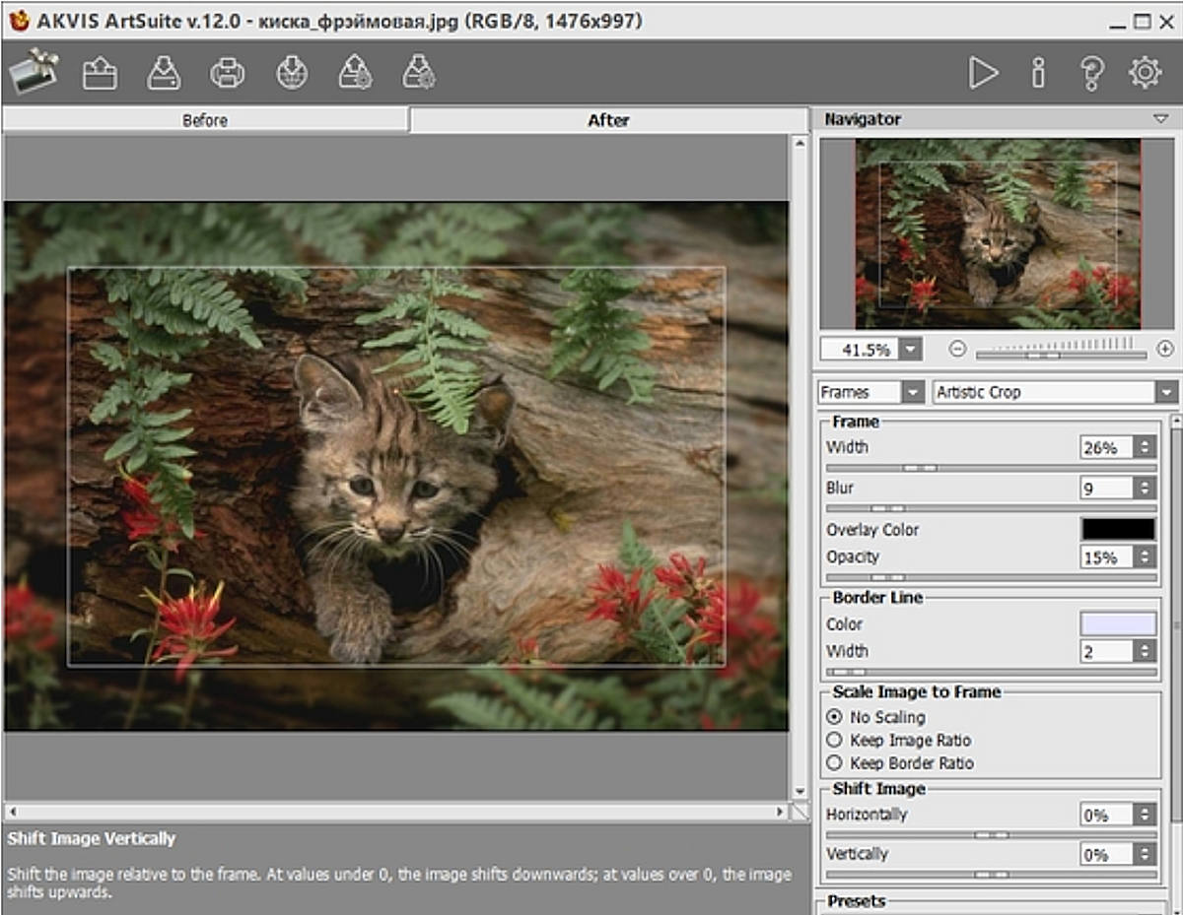
Task: Open the Help question mark icon
Action: coord(1090,73)
